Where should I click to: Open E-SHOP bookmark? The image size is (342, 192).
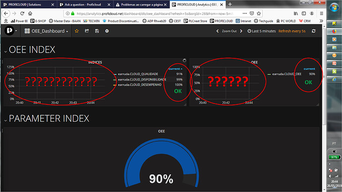pos(38,21)
